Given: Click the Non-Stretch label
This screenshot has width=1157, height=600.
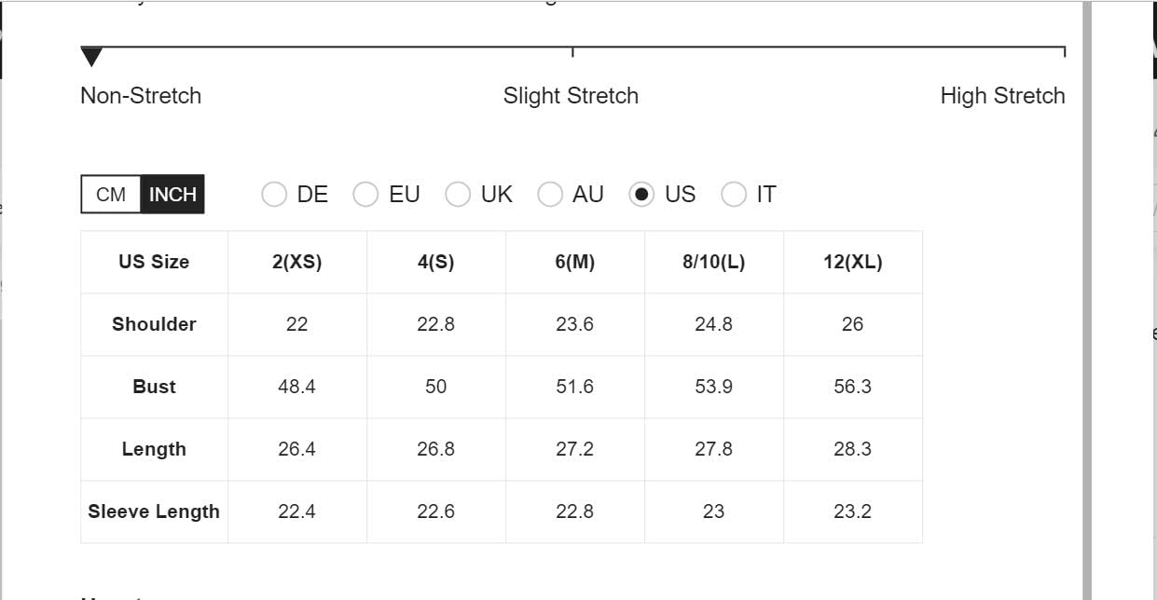Looking at the screenshot, I should [x=141, y=96].
